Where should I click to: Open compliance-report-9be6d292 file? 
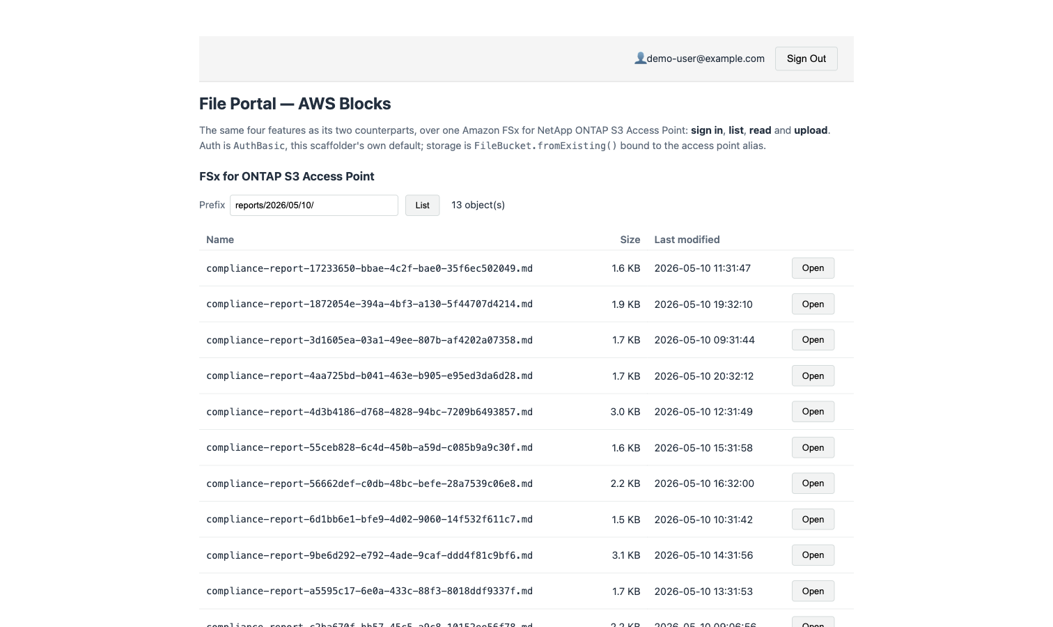[x=813, y=555]
